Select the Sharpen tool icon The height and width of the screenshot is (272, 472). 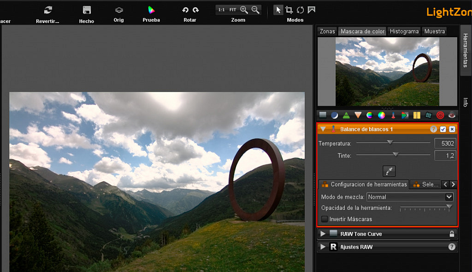346,115
